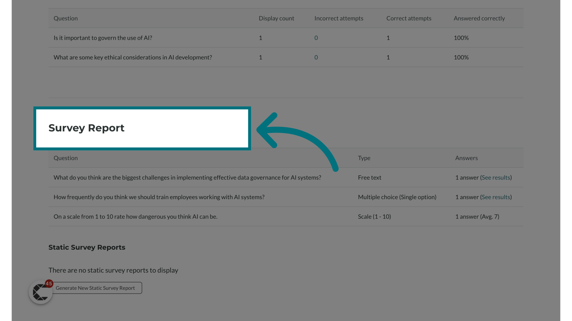Click Question column header to sort
This screenshot has height=321, width=572.
pos(66,158)
